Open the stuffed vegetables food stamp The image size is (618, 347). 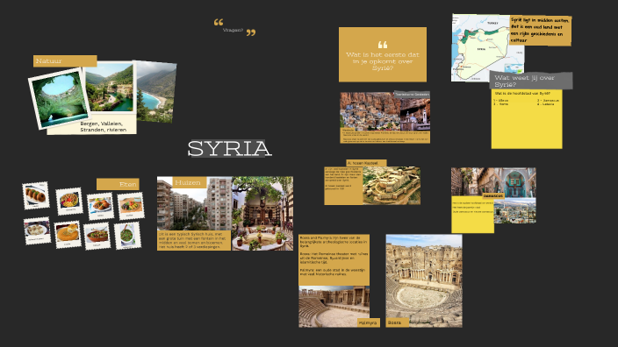(131, 205)
